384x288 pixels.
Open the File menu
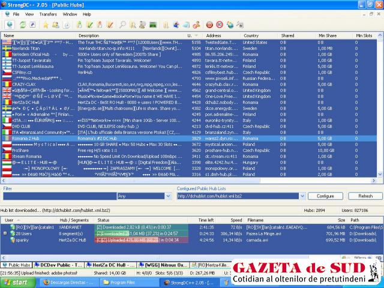point(16,14)
